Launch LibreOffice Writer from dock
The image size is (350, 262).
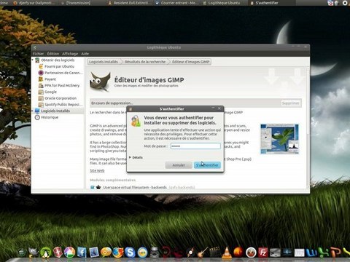click(311, 253)
